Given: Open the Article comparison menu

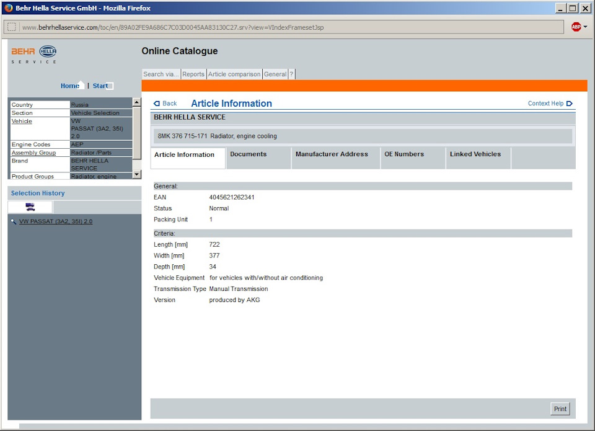Looking at the screenshot, I should click(x=234, y=74).
